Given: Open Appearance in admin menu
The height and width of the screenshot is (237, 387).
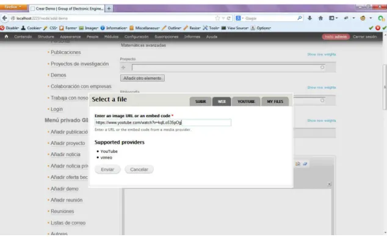Looking at the screenshot, I should click(x=70, y=37).
